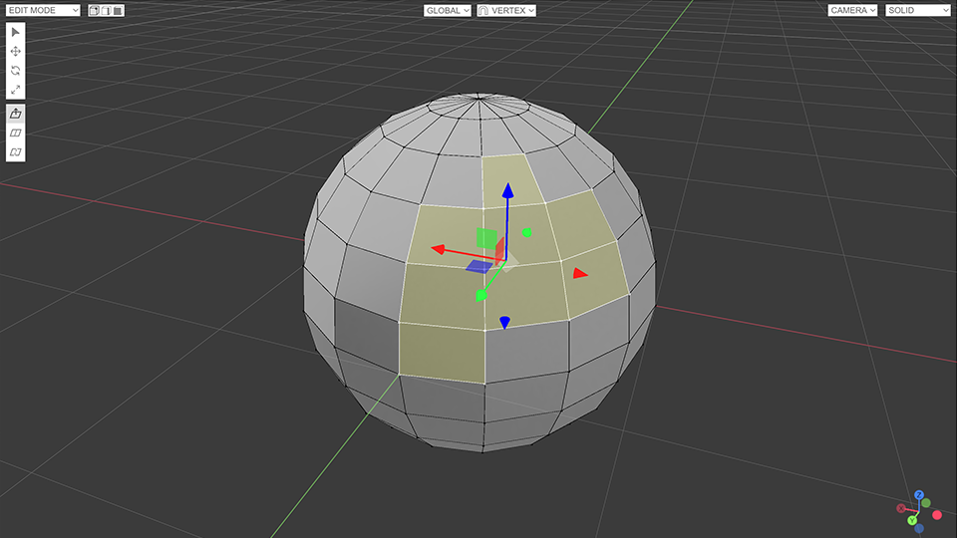Switch to edge selection mode icon
The width and height of the screenshot is (957, 538).
pos(107,10)
